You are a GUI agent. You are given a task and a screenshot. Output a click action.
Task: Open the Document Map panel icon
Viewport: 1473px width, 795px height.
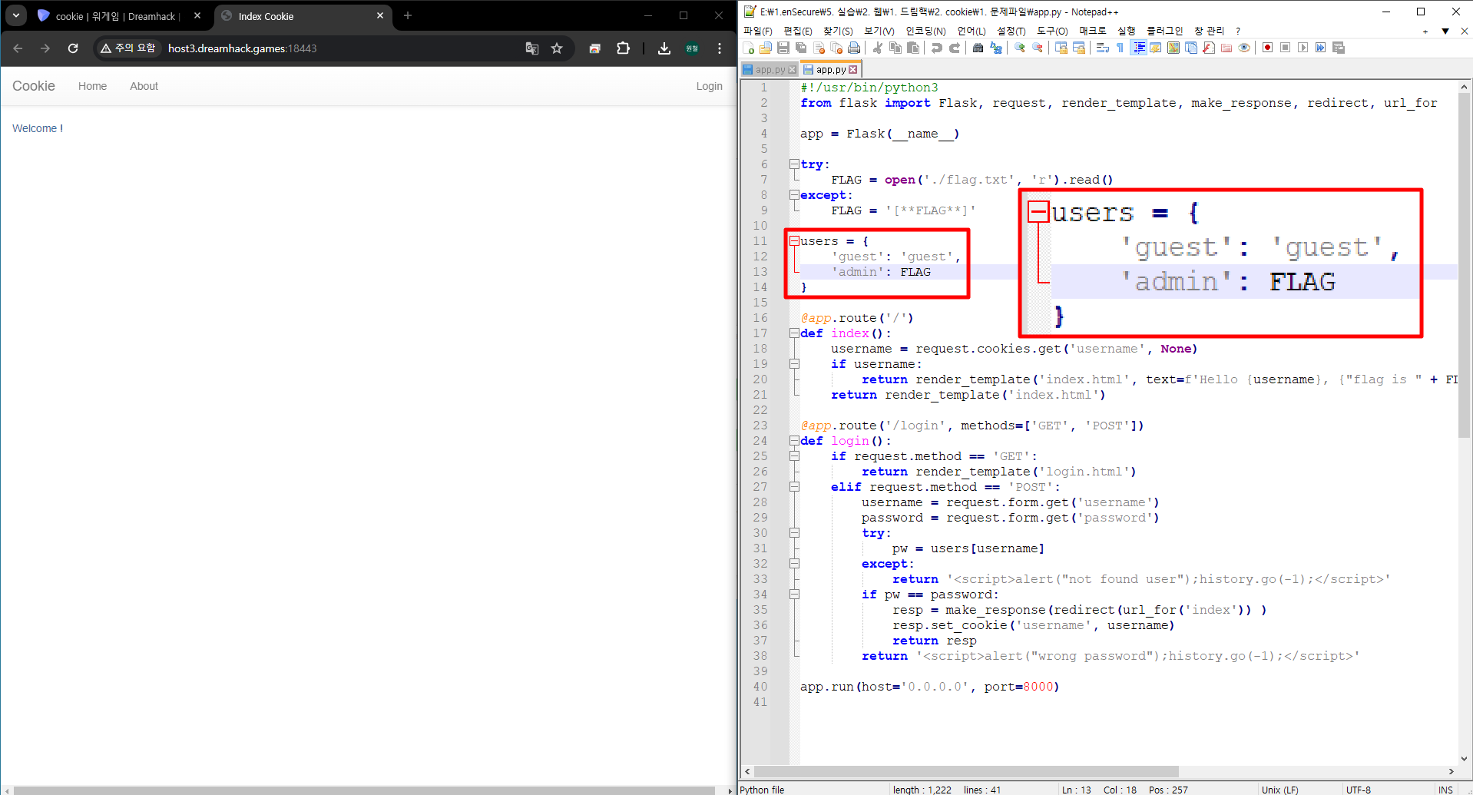coord(1173,48)
